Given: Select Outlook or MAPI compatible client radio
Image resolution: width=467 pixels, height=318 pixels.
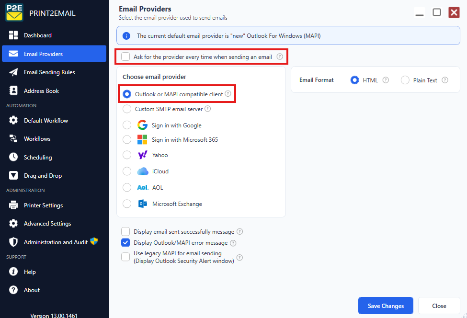Looking at the screenshot, I should click(x=127, y=94).
